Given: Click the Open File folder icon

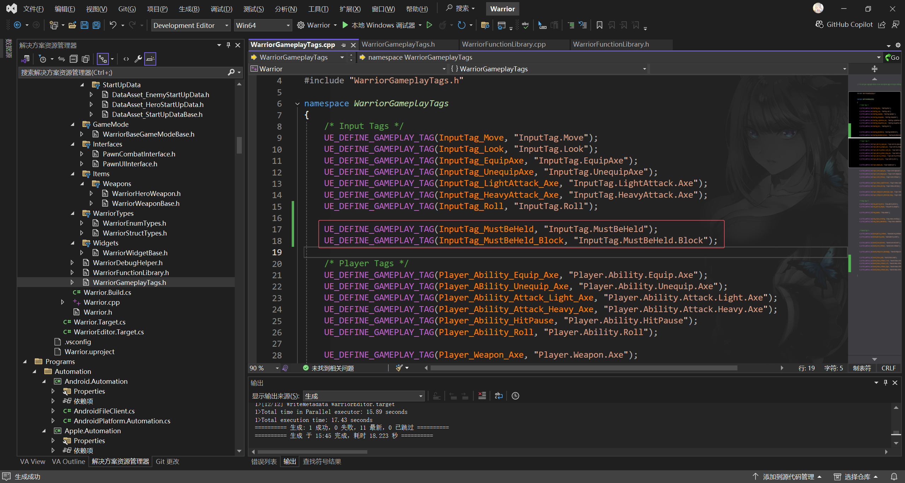Looking at the screenshot, I should pyautogui.click(x=72, y=25).
